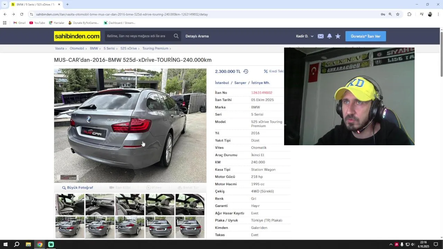Select the first thumbnail in the second row
443x249 pixels.
click(x=70, y=227)
